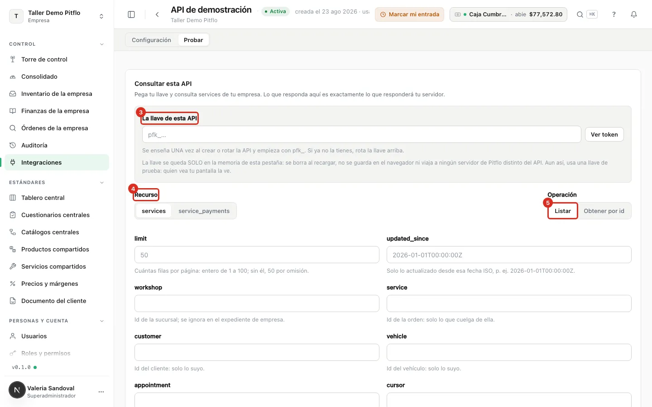Click the Activa status badge
This screenshot has height=407, width=652.
[275, 11]
